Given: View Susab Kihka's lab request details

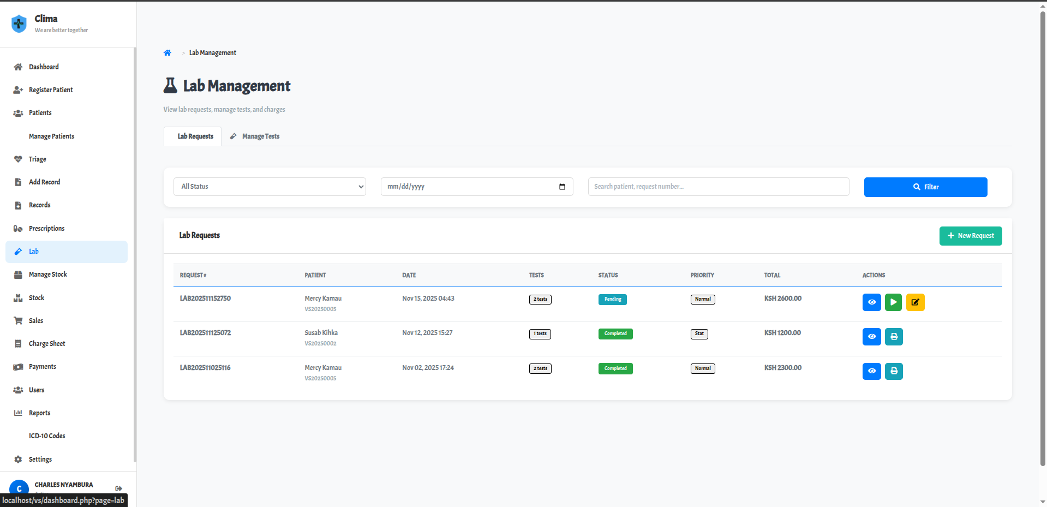Looking at the screenshot, I should pos(871,337).
